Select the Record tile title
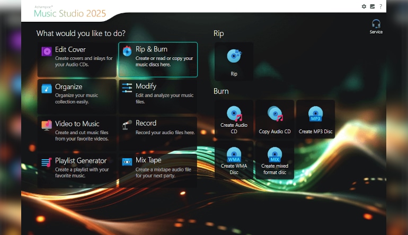This screenshot has height=235, width=408. click(x=146, y=123)
